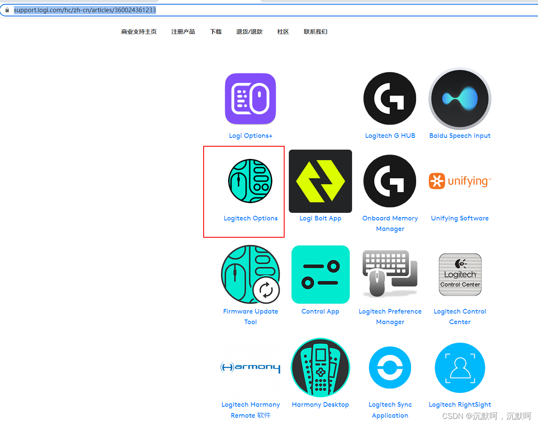
Task: Click the orange Unifying logo
Action: tap(460, 181)
